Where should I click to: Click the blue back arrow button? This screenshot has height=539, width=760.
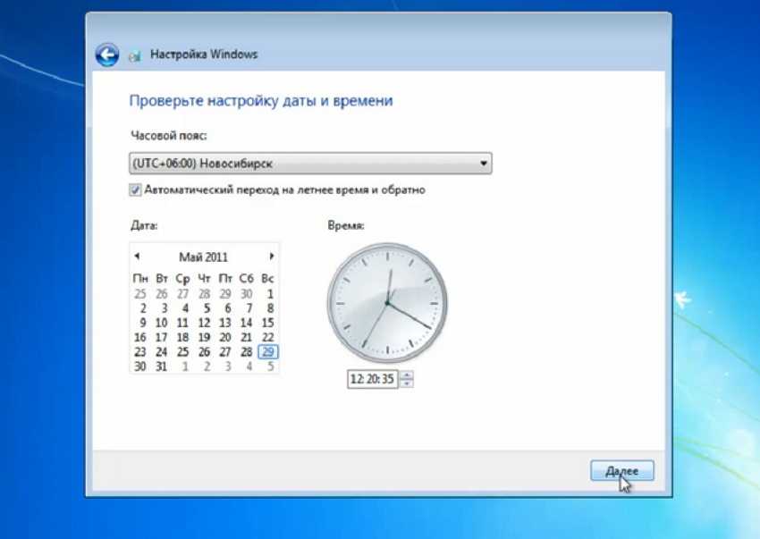pyautogui.click(x=107, y=55)
